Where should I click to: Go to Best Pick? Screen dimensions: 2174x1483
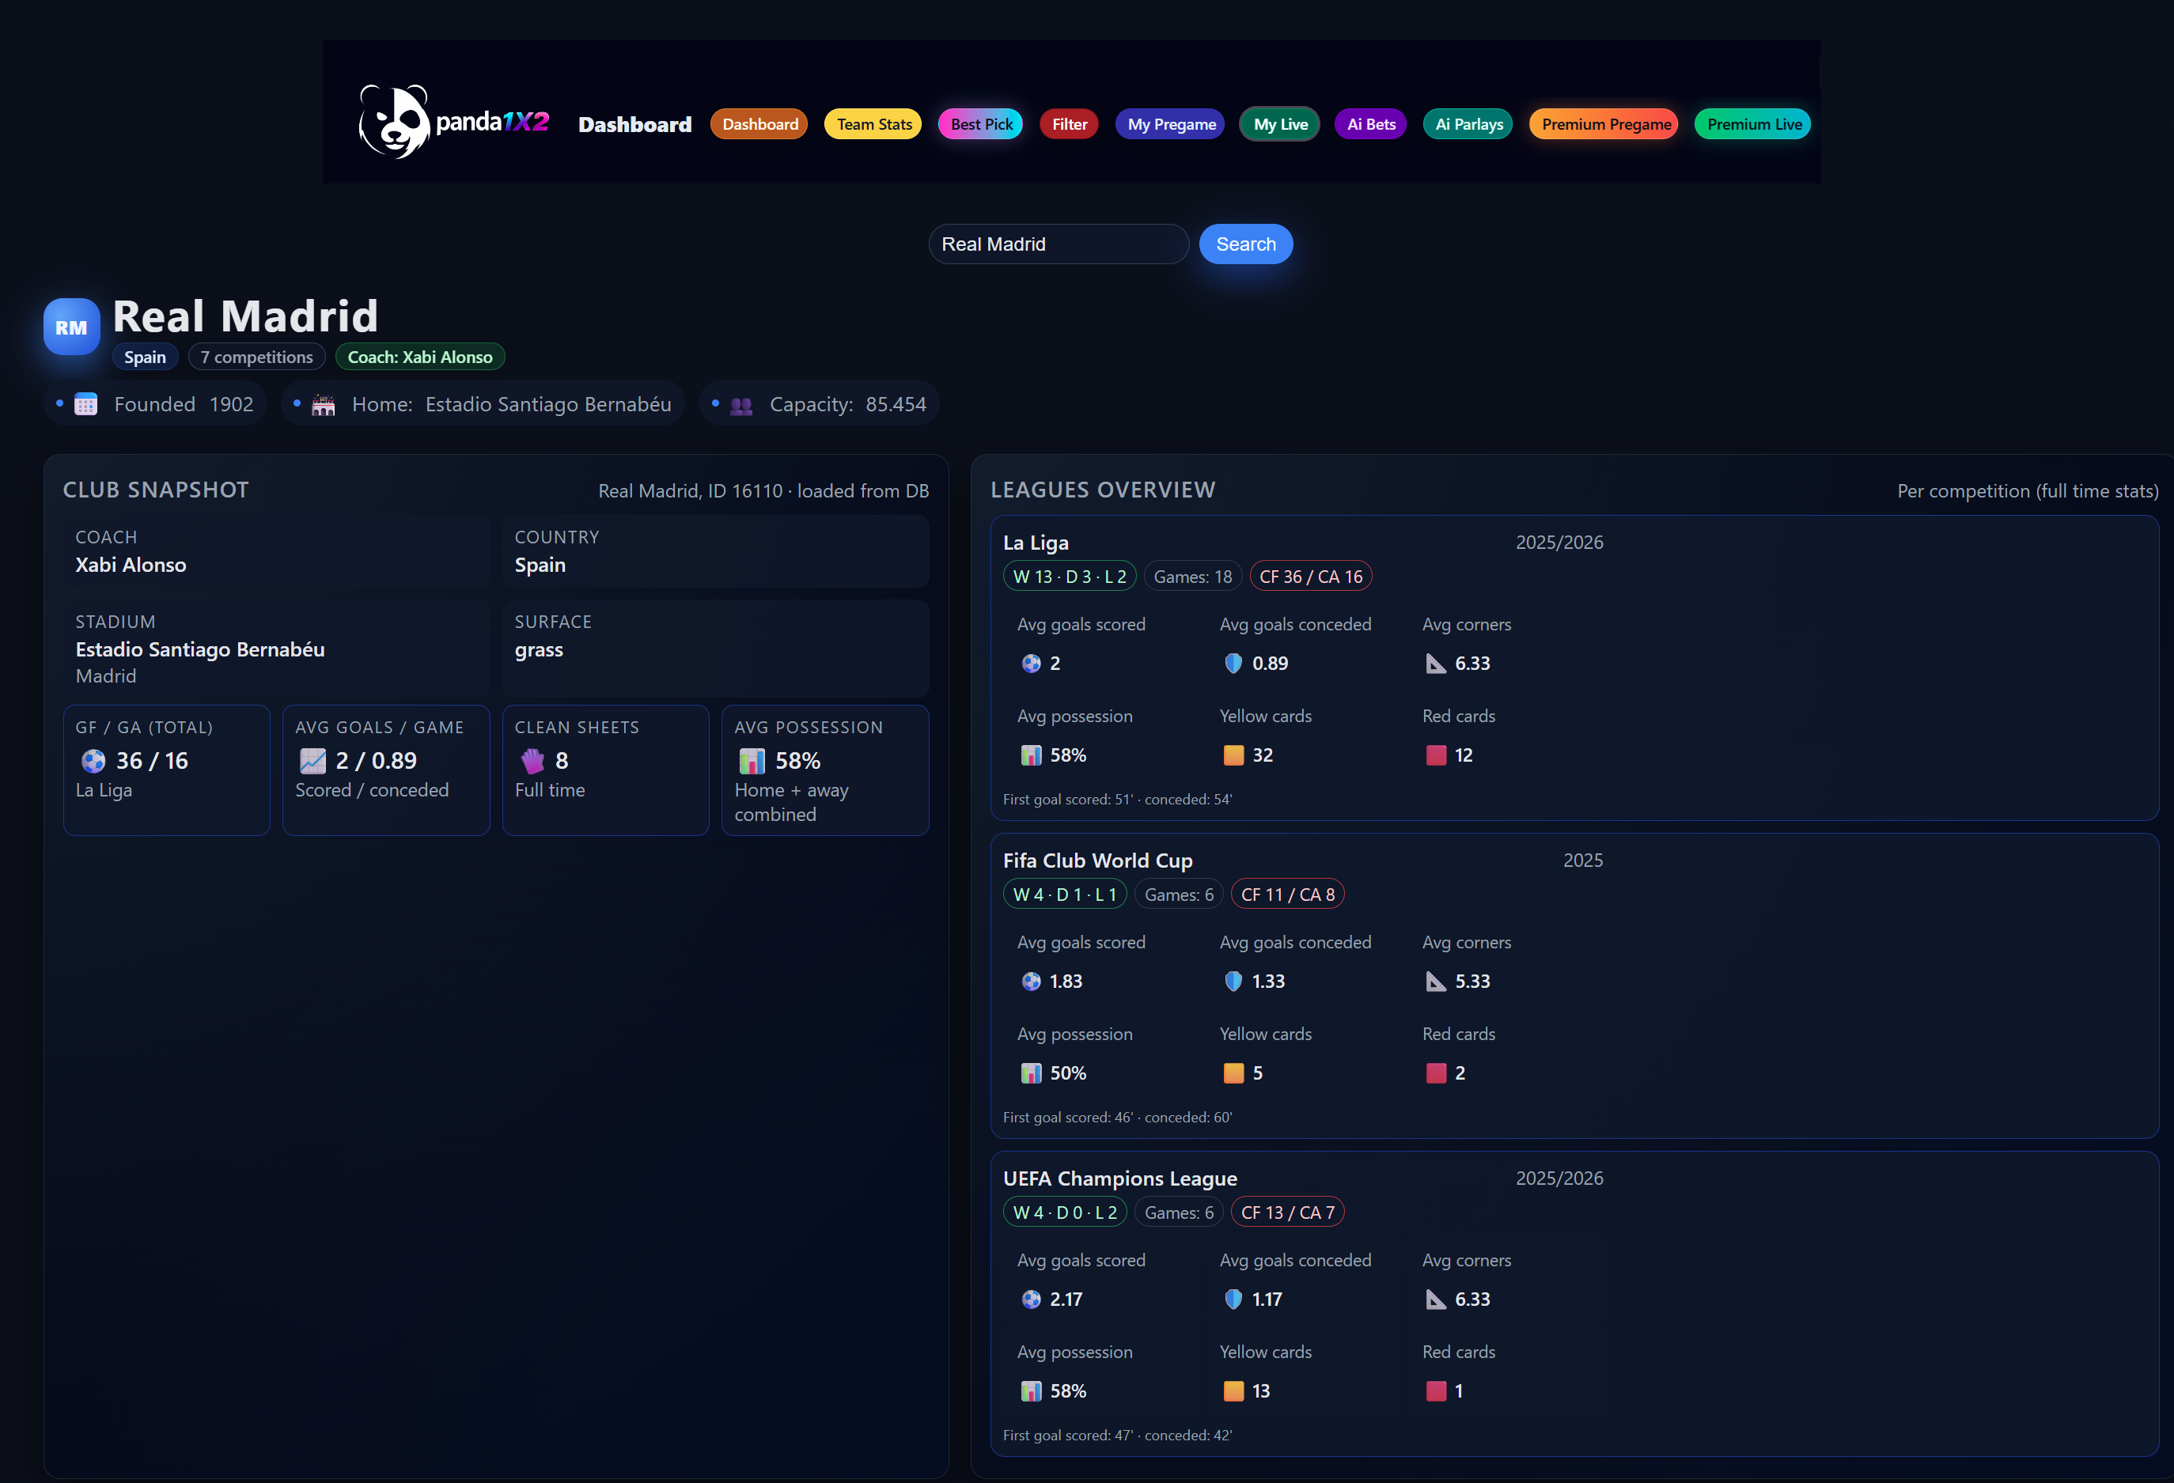(981, 123)
